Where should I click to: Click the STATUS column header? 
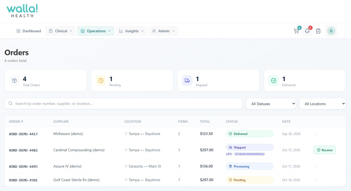point(232,121)
